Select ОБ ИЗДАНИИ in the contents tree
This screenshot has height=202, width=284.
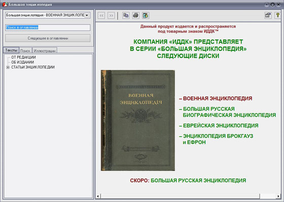[x=23, y=62]
